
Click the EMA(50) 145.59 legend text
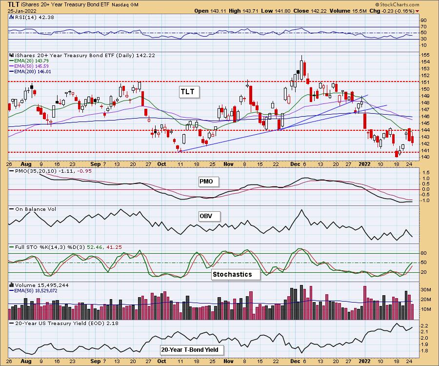pos(31,66)
